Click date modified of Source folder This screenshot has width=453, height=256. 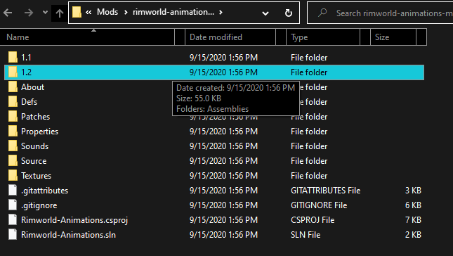[223, 161]
